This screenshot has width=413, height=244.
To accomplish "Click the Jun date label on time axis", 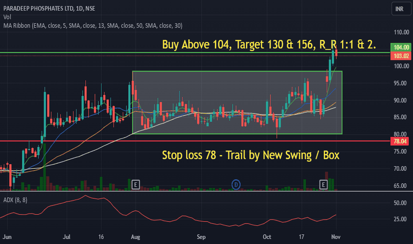I will click(x=7, y=237).
